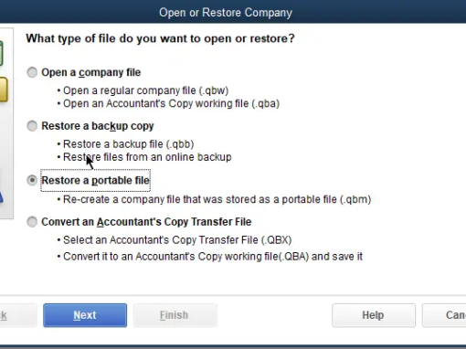Click the blue Next button
Viewport: 466px width, 349px height.
coord(85,315)
